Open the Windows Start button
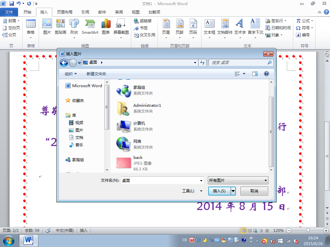The width and height of the screenshot is (330, 247). (9, 241)
